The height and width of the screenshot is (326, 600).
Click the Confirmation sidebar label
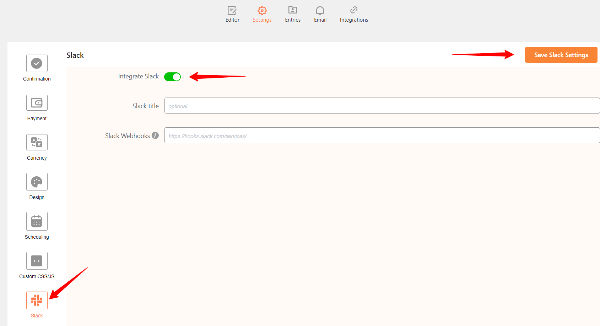coord(37,79)
